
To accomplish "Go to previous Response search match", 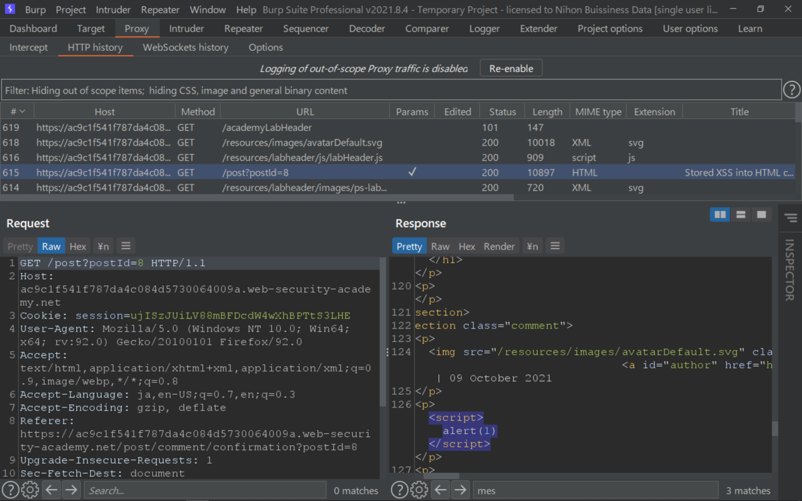I will click(440, 490).
